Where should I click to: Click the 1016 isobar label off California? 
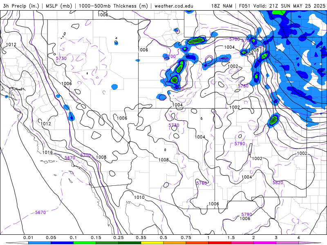pyautogui.click(x=47, y=152)
